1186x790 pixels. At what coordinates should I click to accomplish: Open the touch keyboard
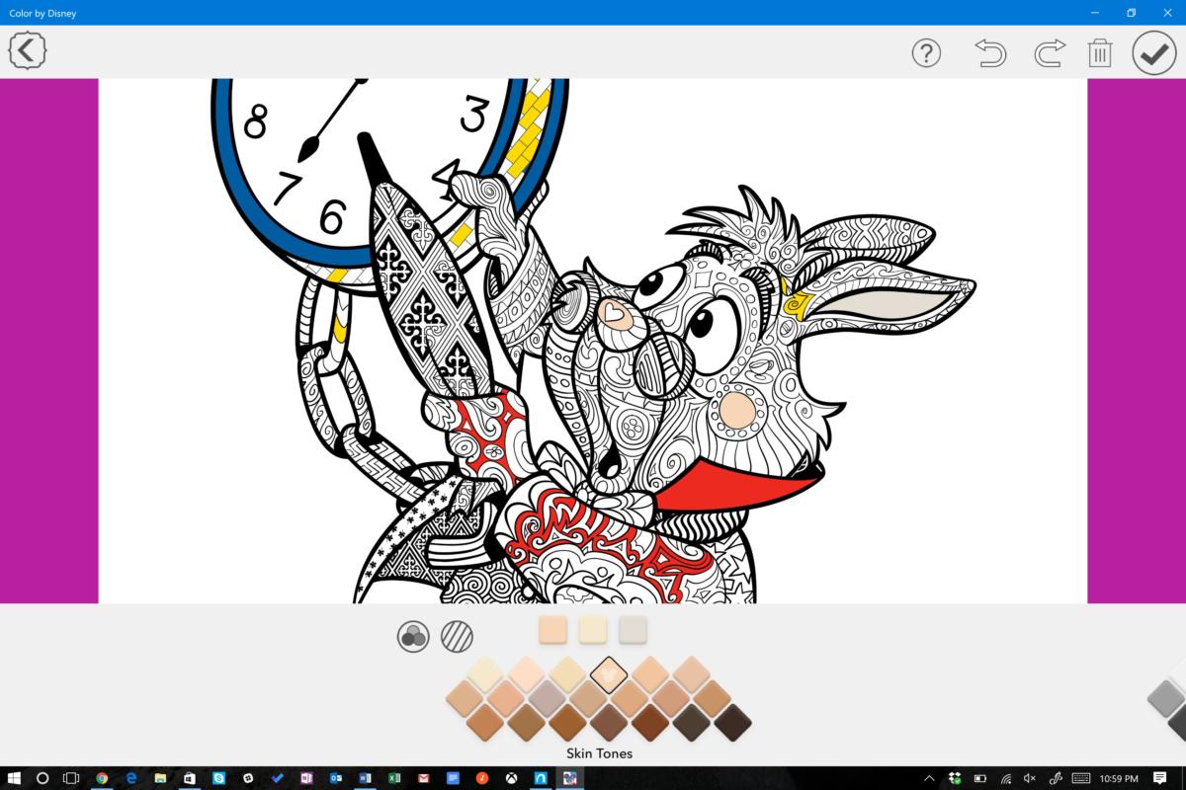coord(1081,778)
